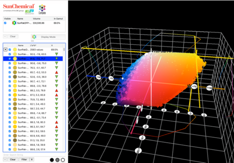The width and height of the screenshot is (234, 163).
Task: Click the Enter Search String field
Action: point(23,155)
